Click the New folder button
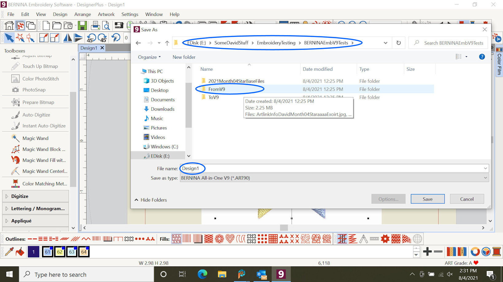The image size is (503, 282). tap(184, 57)
